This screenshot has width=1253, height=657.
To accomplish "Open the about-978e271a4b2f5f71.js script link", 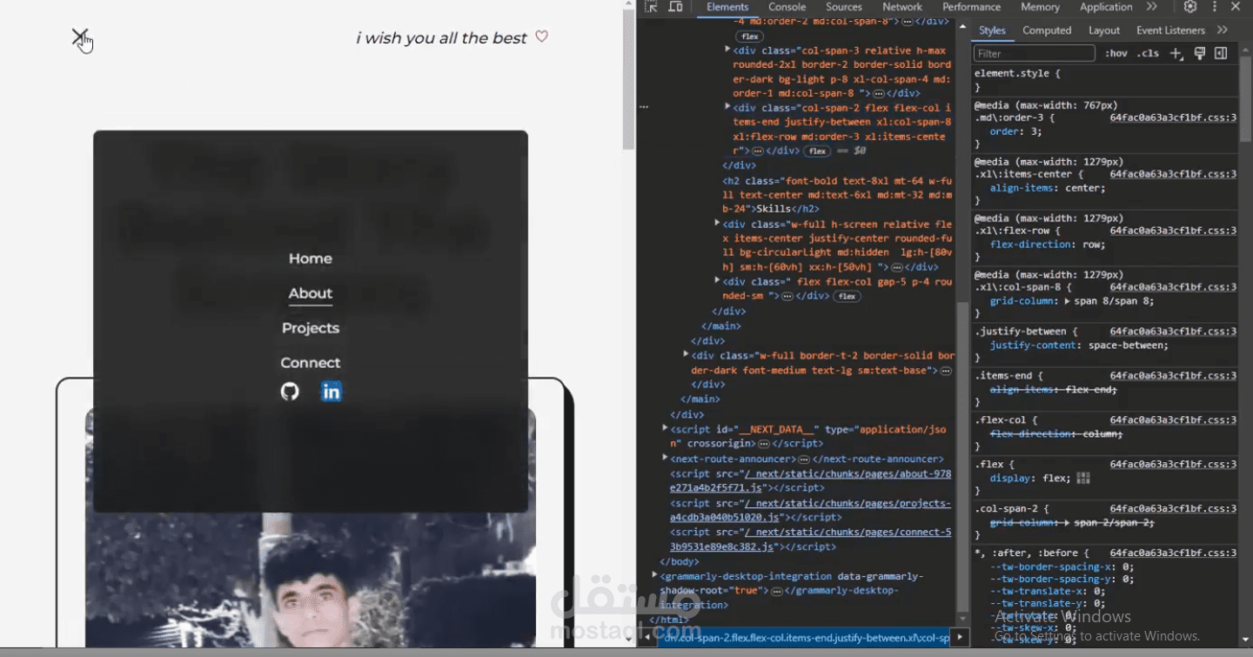I will [x=811, y=480].
